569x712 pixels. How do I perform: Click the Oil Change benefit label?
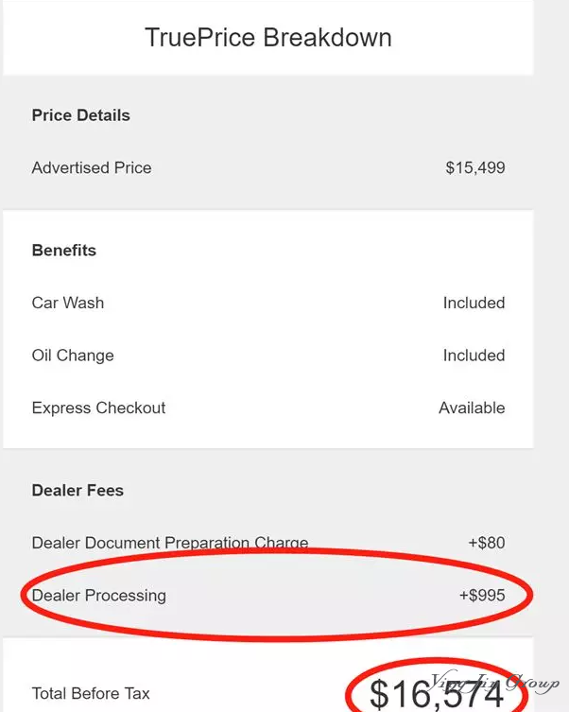tap(73, 356)
